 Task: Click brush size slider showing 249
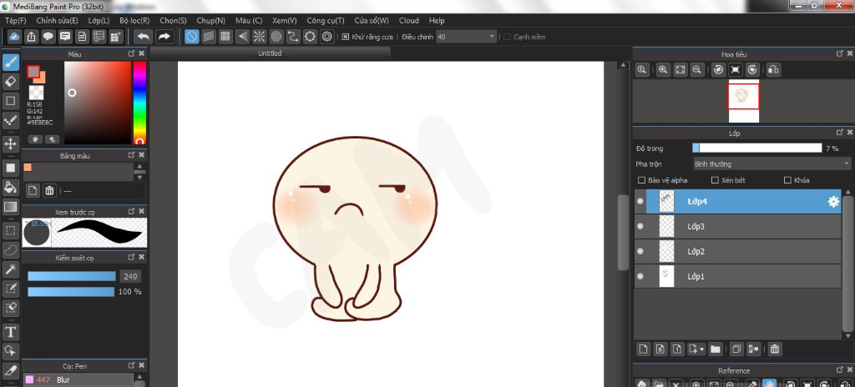point(72,276)
